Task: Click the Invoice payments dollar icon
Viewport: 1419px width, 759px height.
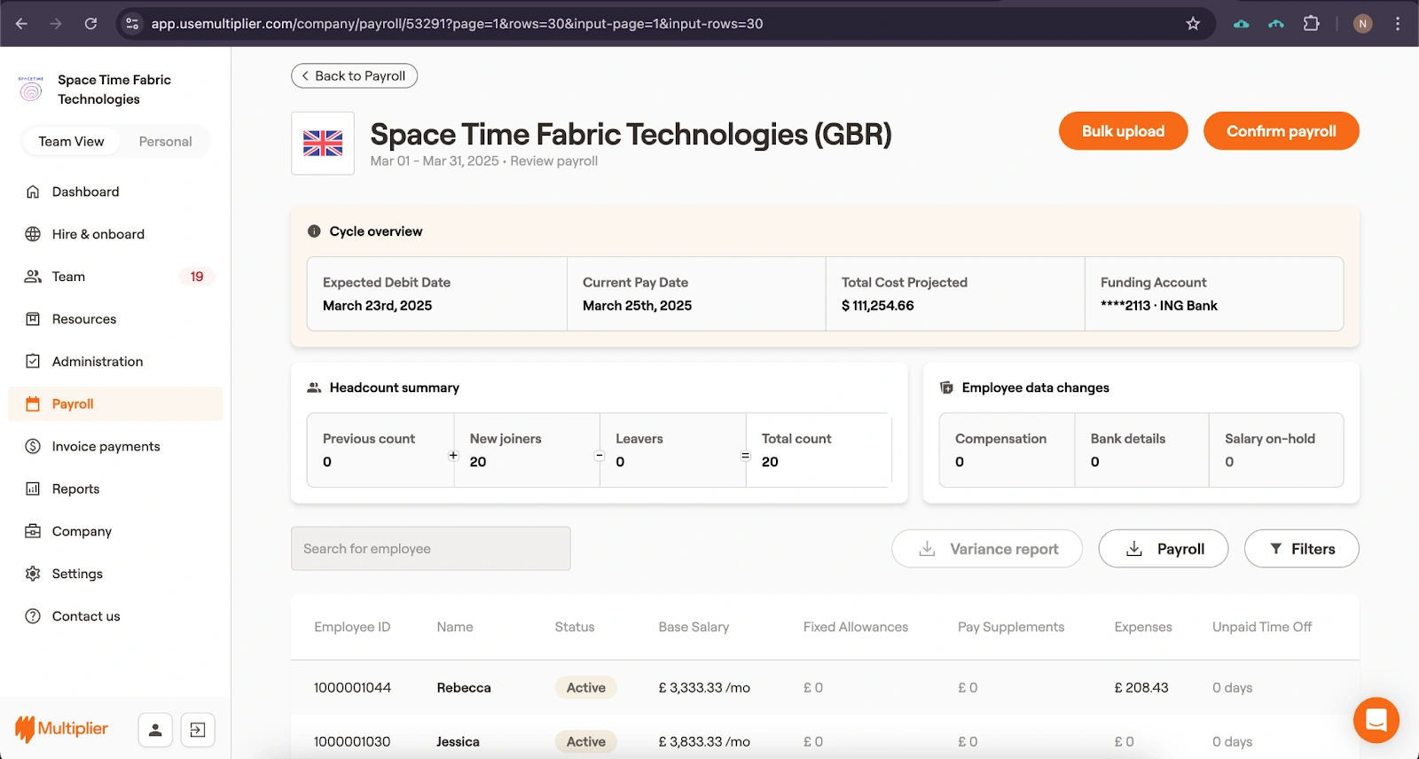Action: 33,447
